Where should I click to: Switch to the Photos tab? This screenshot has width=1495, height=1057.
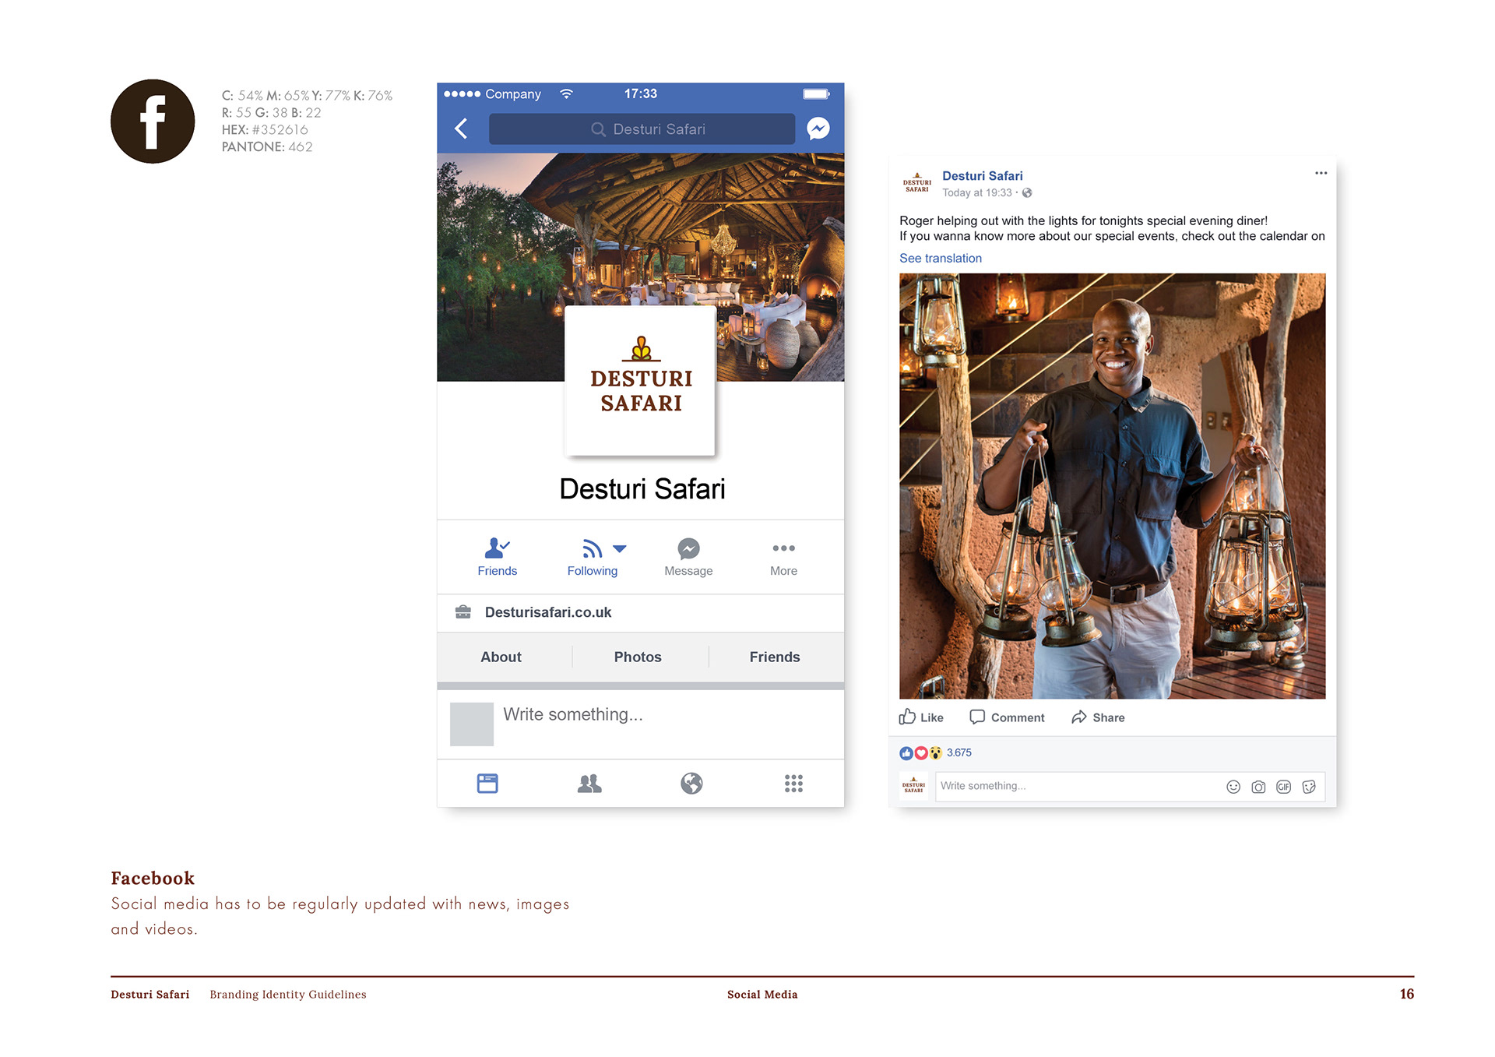click(x=638, y=657)
